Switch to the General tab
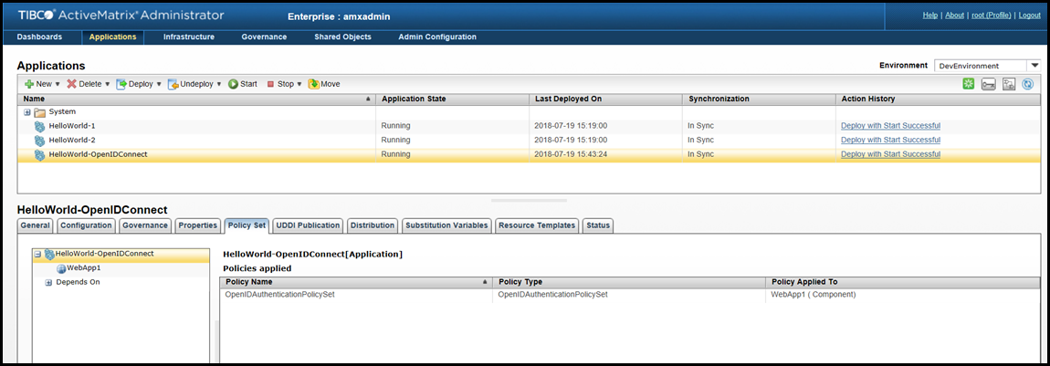This screenshot has height=366, width=1050. pos(36,225)
